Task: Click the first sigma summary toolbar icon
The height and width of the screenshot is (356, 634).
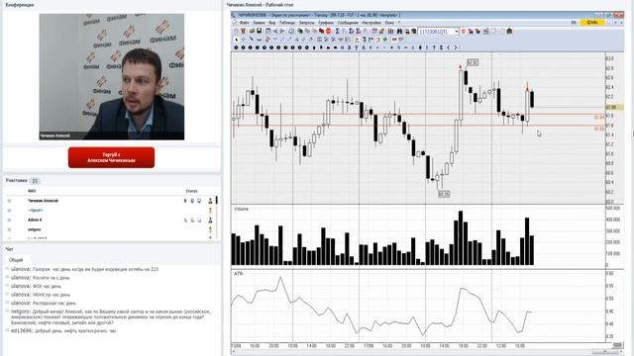Action: coord(337,31)
